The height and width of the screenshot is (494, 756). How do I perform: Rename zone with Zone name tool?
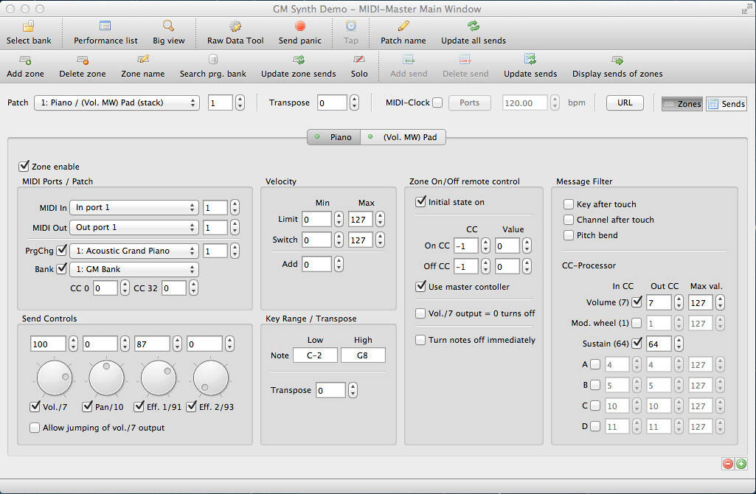pos(142,66)
